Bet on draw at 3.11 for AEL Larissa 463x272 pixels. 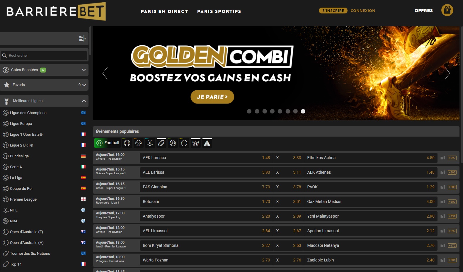click(289, 172)
